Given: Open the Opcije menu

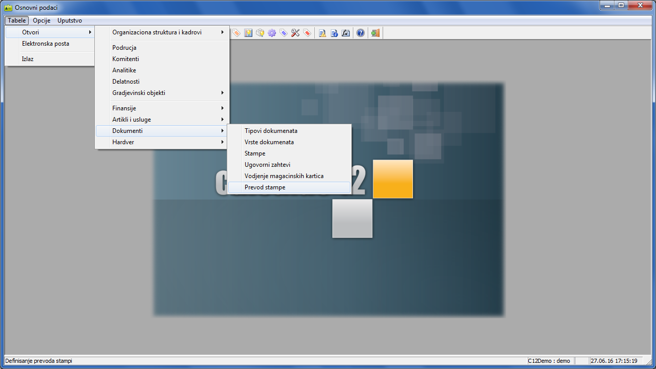Looking at the screenshot, I should pos(42,21).
